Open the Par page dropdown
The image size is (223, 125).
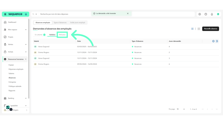[181, 109]
